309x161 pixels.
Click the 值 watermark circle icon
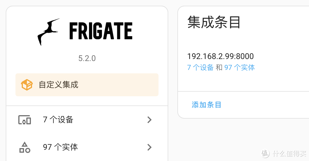pyautogui.click(x=265, y=153)
